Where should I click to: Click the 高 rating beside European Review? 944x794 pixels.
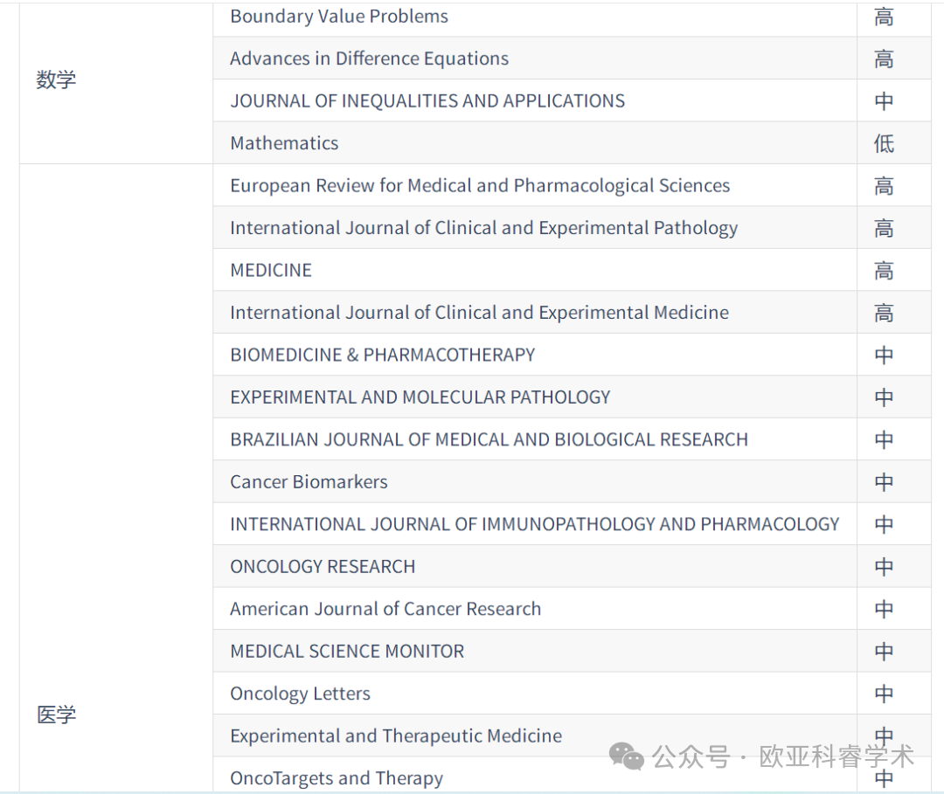tap(884, 186)
